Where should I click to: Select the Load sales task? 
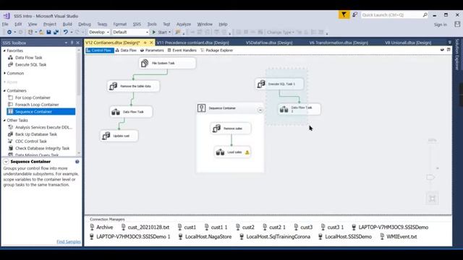[x=232, y=152]
